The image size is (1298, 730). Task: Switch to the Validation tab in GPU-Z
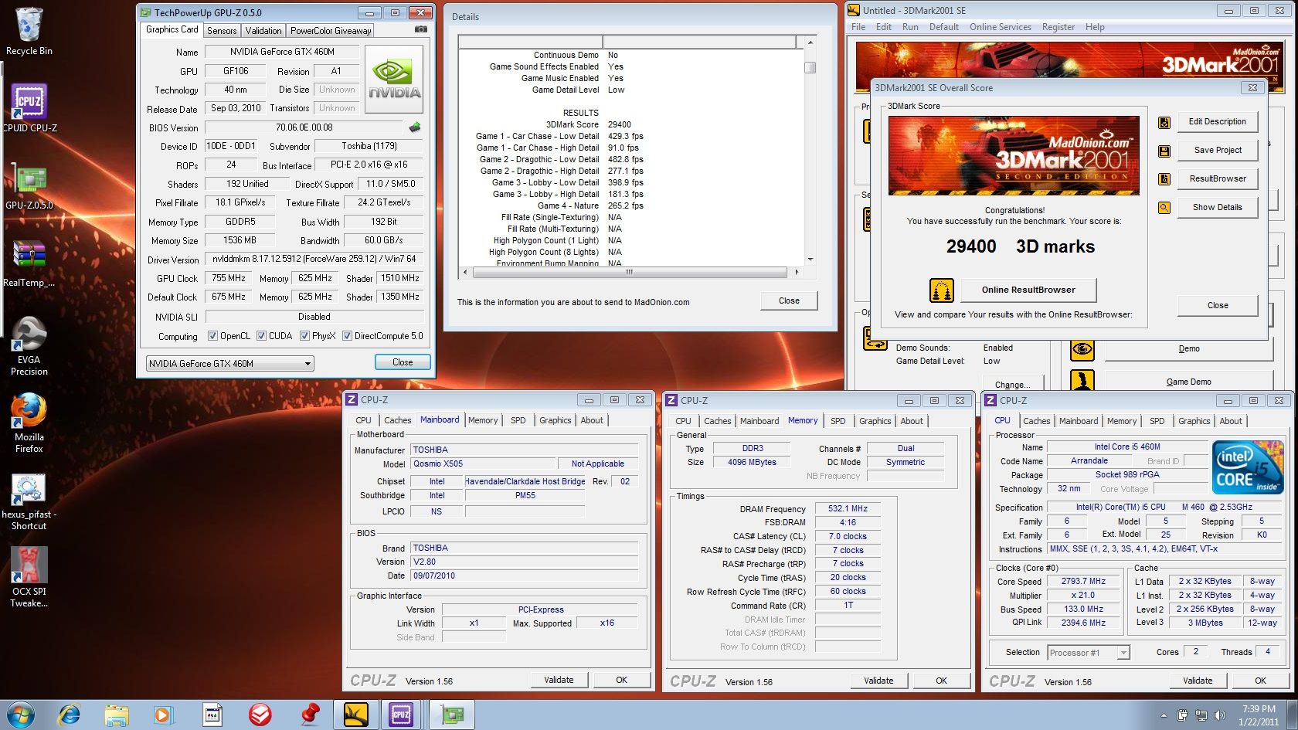[x=263, y=31]
